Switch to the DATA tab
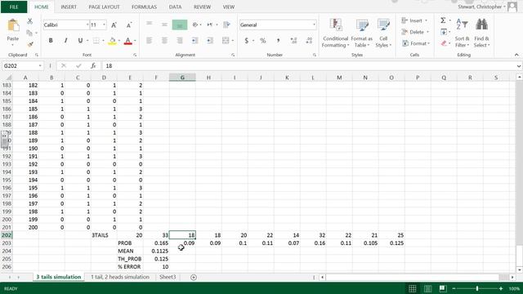 175,7
